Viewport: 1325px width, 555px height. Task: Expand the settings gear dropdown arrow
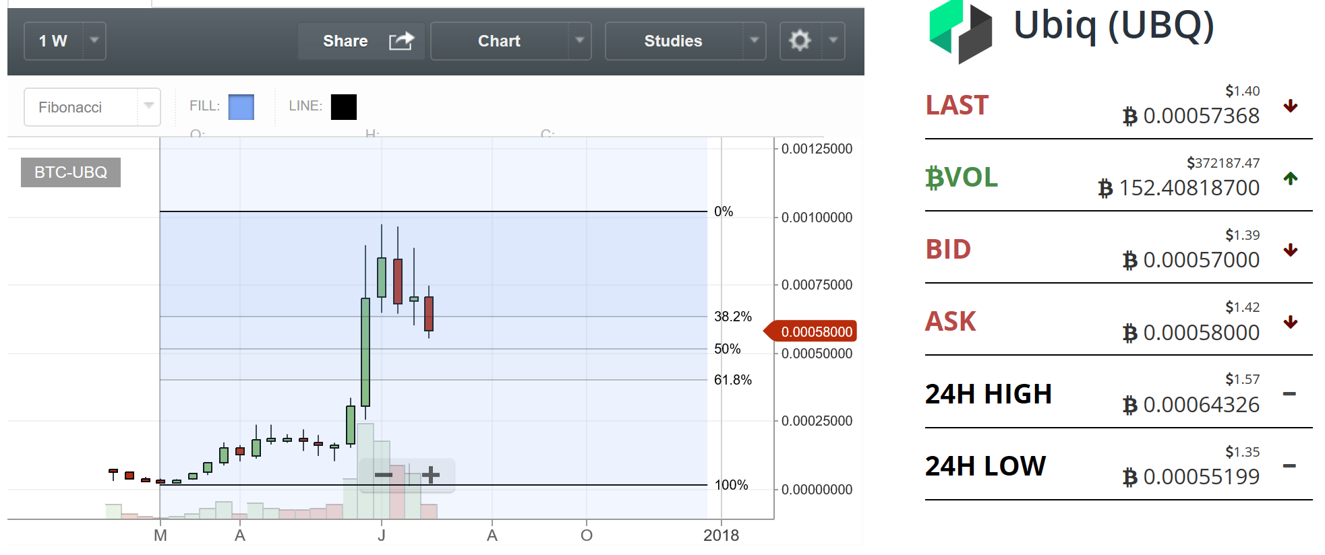(x=833, y=40)
